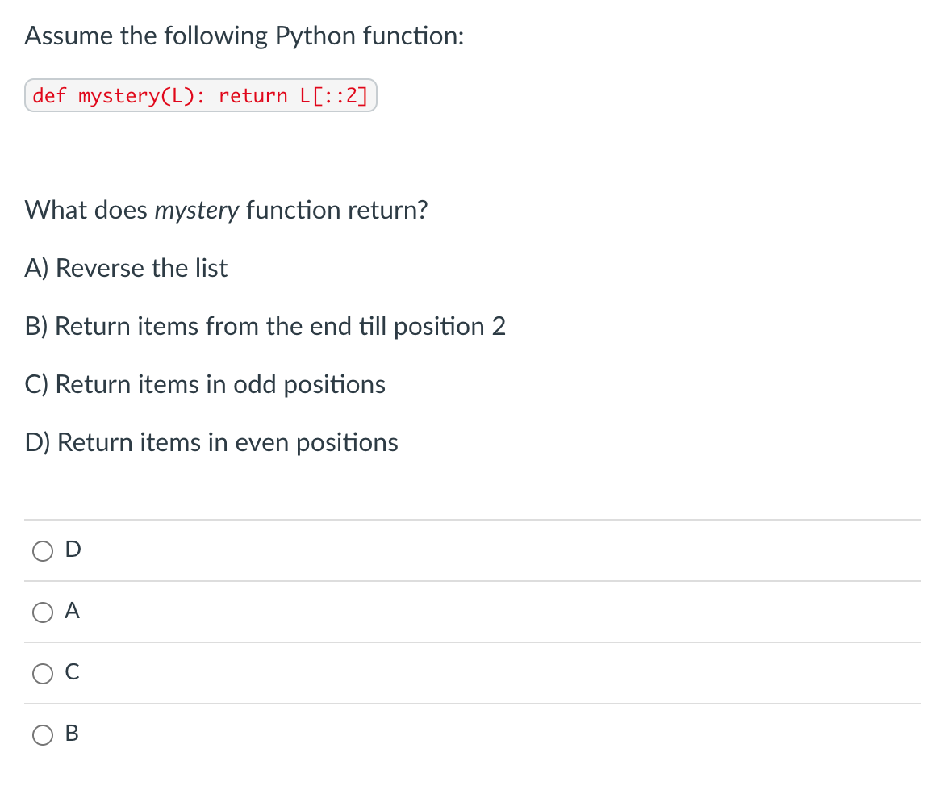Click option text 'A) Reverse the list'
Screen dimensions: 931x786
[126, 268]
